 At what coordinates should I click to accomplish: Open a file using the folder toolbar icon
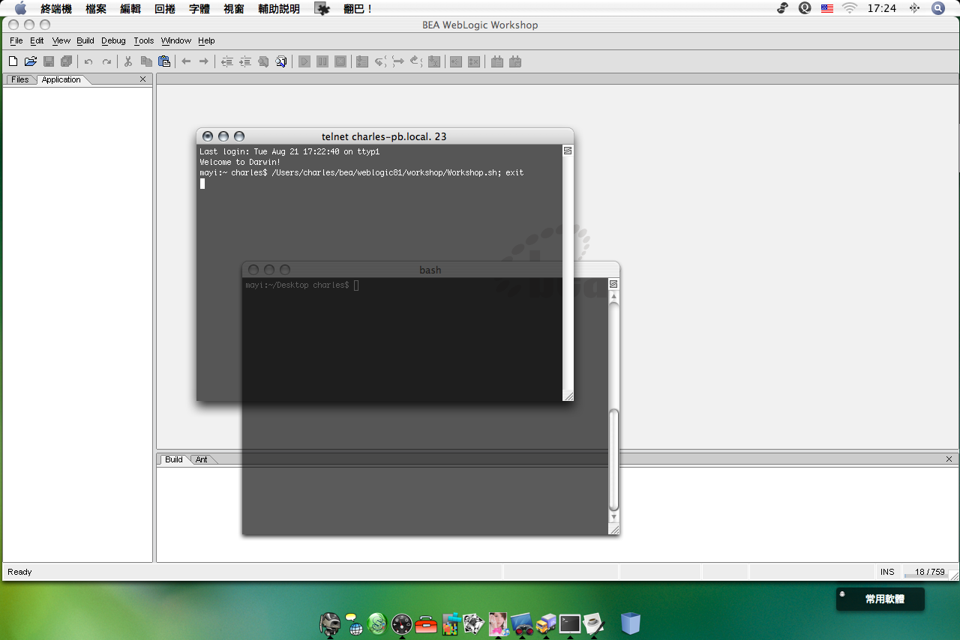click(31, 61)
